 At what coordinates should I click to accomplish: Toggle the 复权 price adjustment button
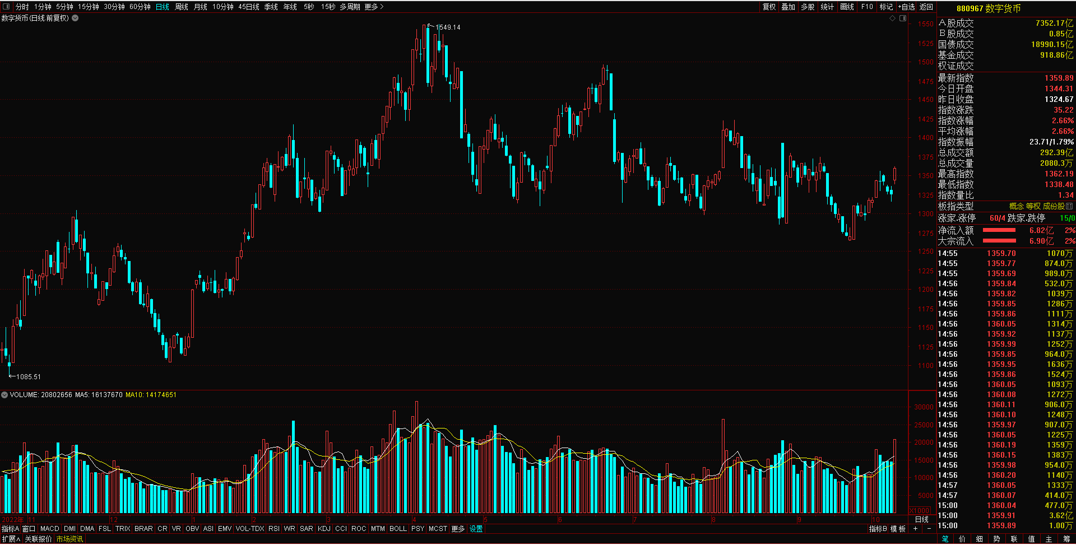pos(769,7)
